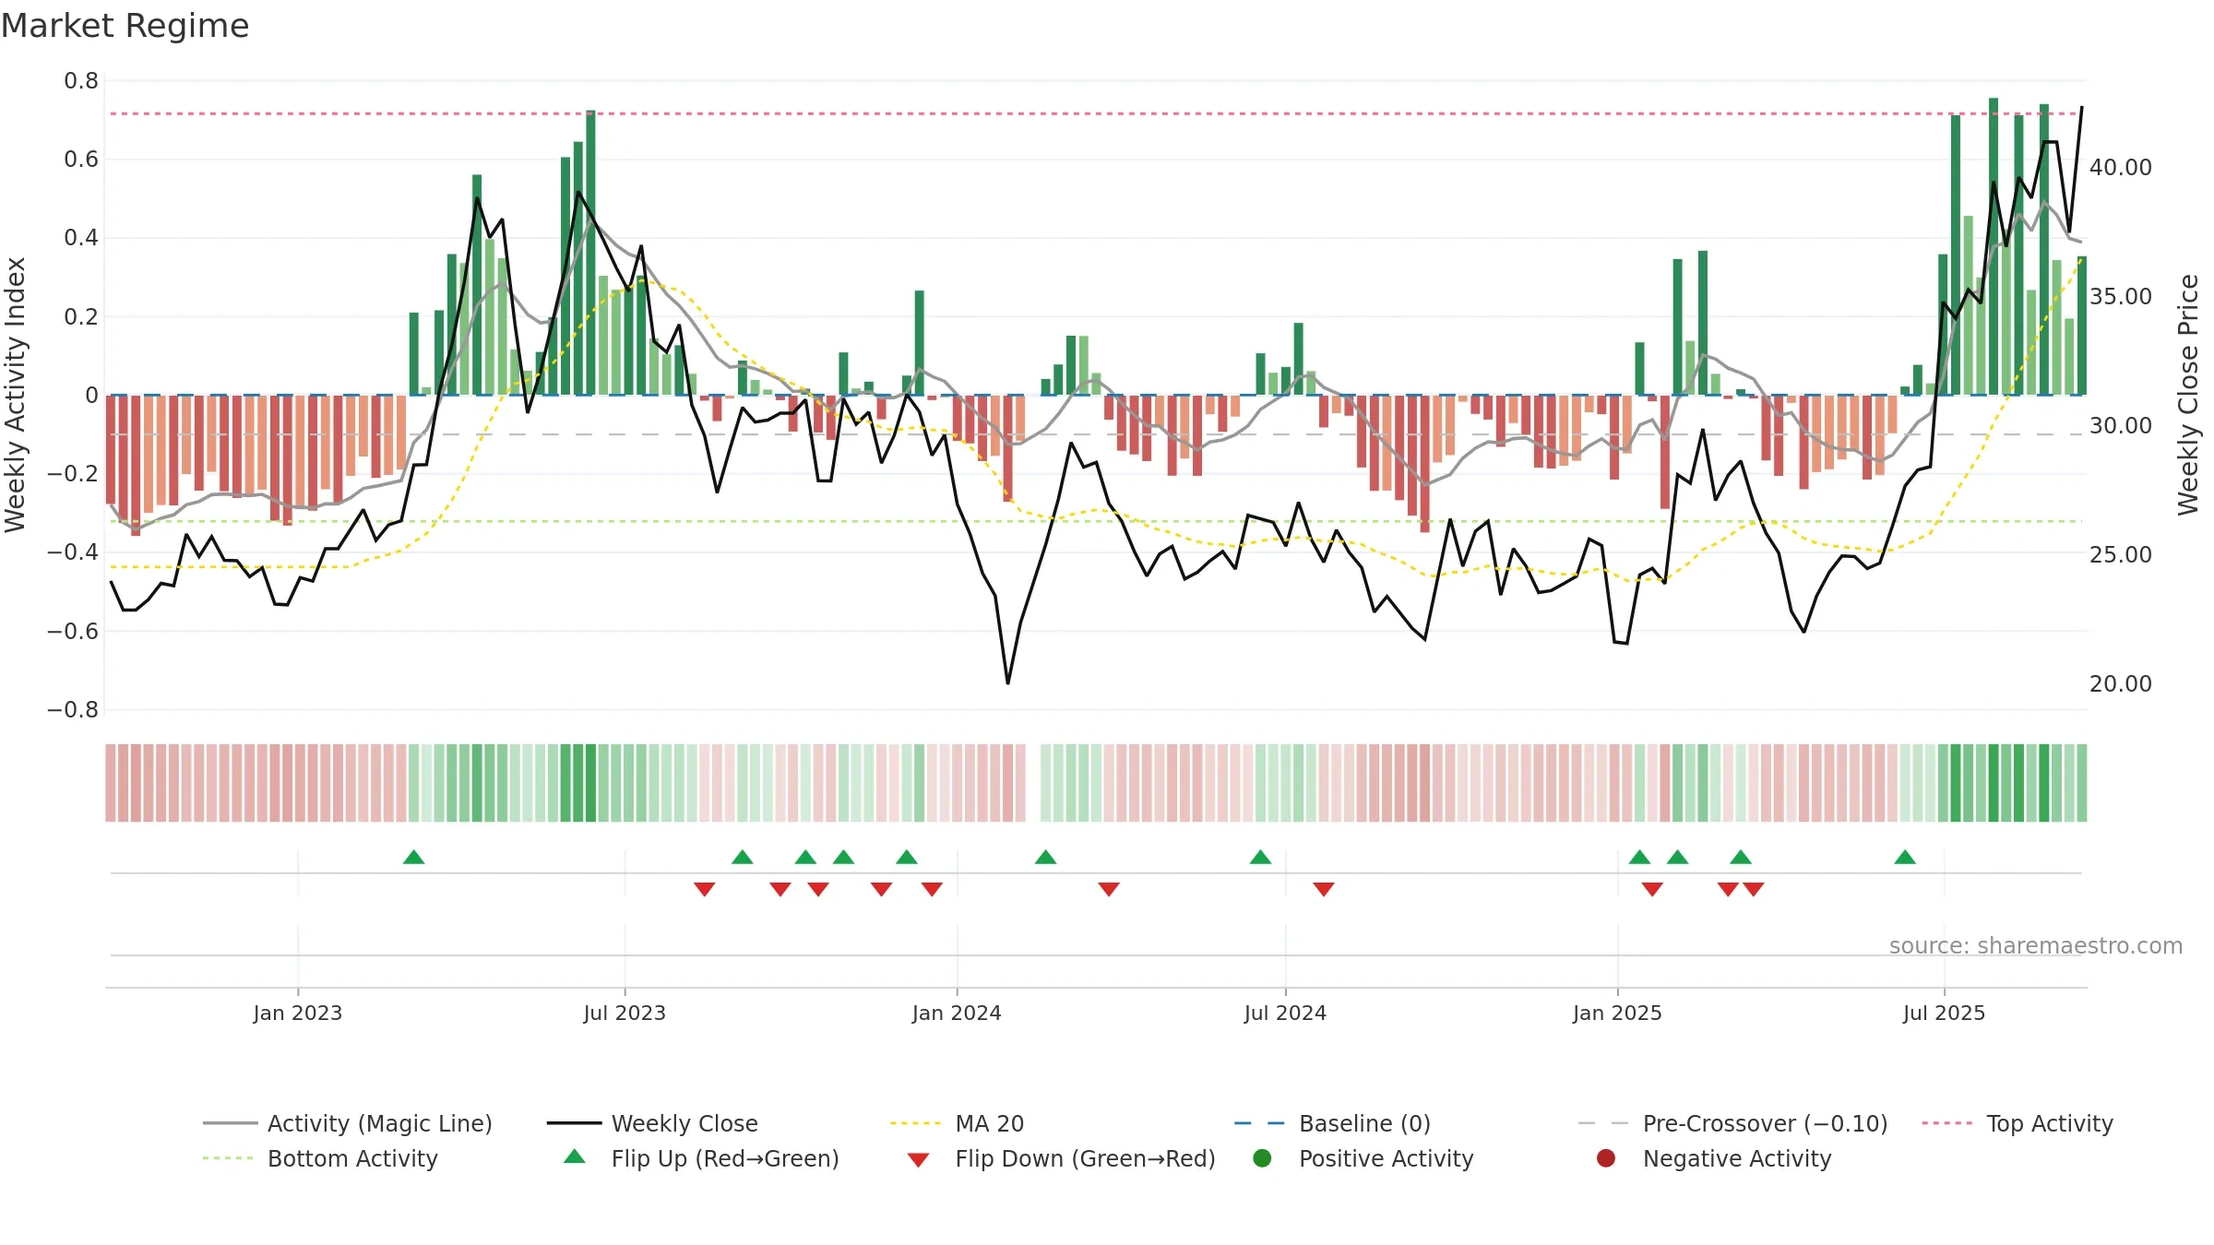The image size is (2214, 1245).
Task: Toggle the Positive Activity legend entry
Action: (x=1363, y=1158)
